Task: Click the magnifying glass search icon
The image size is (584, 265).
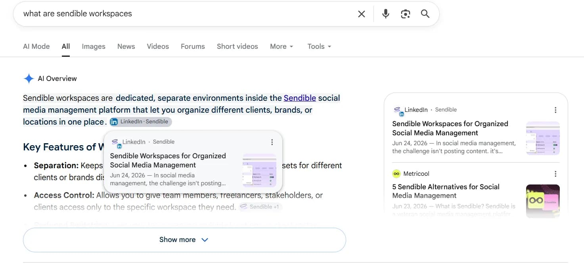Action: pyautogui.click(x=425, y=14)
